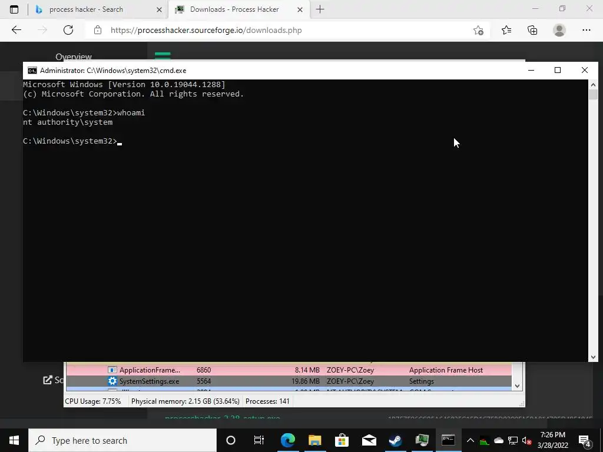Viewport: 603px width, 452px height.
Task: Click Process Hacker list scroll down arrow
Action: (517, 386)
